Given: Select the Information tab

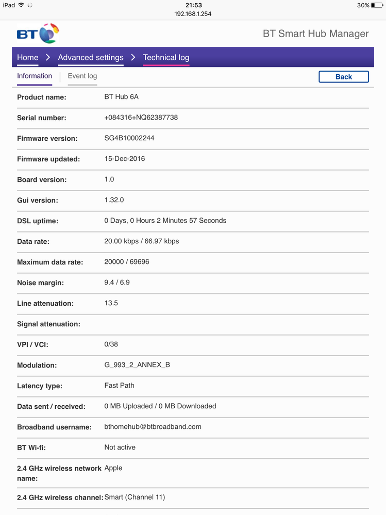Looking at the screenshot, I should click(x=35, y=76).
